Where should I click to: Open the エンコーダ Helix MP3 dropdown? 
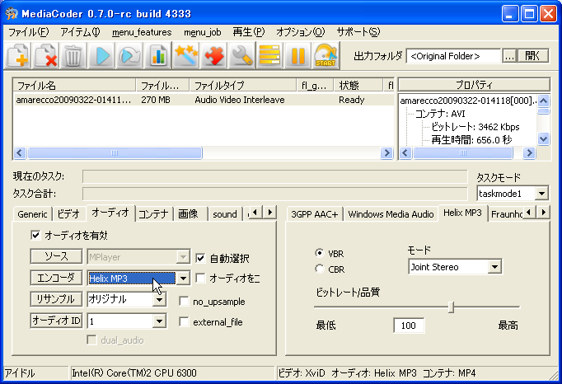coord(183,279)
